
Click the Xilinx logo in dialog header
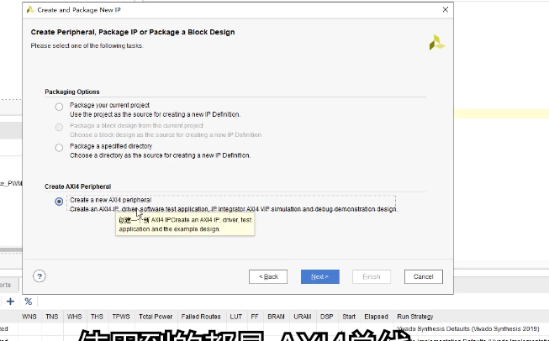pyautogui.click(x=436, y=42)
